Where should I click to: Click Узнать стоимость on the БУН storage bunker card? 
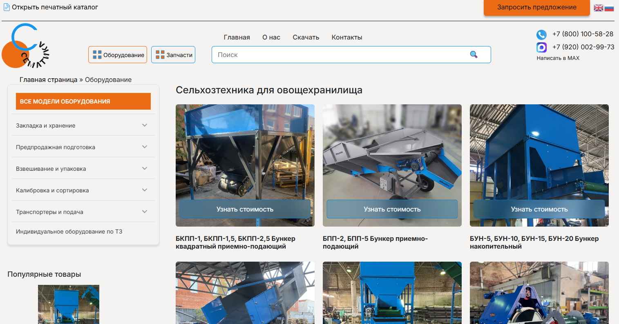[539, 209]
